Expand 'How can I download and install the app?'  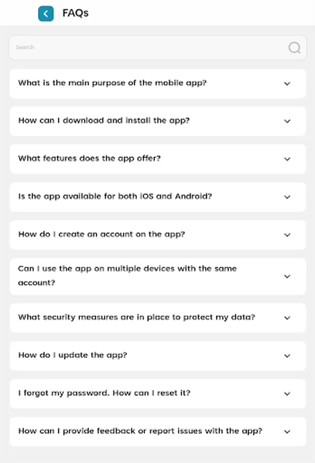click(x=287, y=121)
